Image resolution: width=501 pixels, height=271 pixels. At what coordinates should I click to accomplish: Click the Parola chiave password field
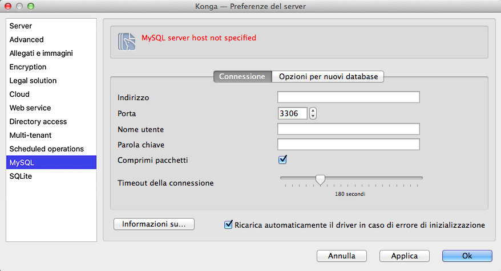348,145
